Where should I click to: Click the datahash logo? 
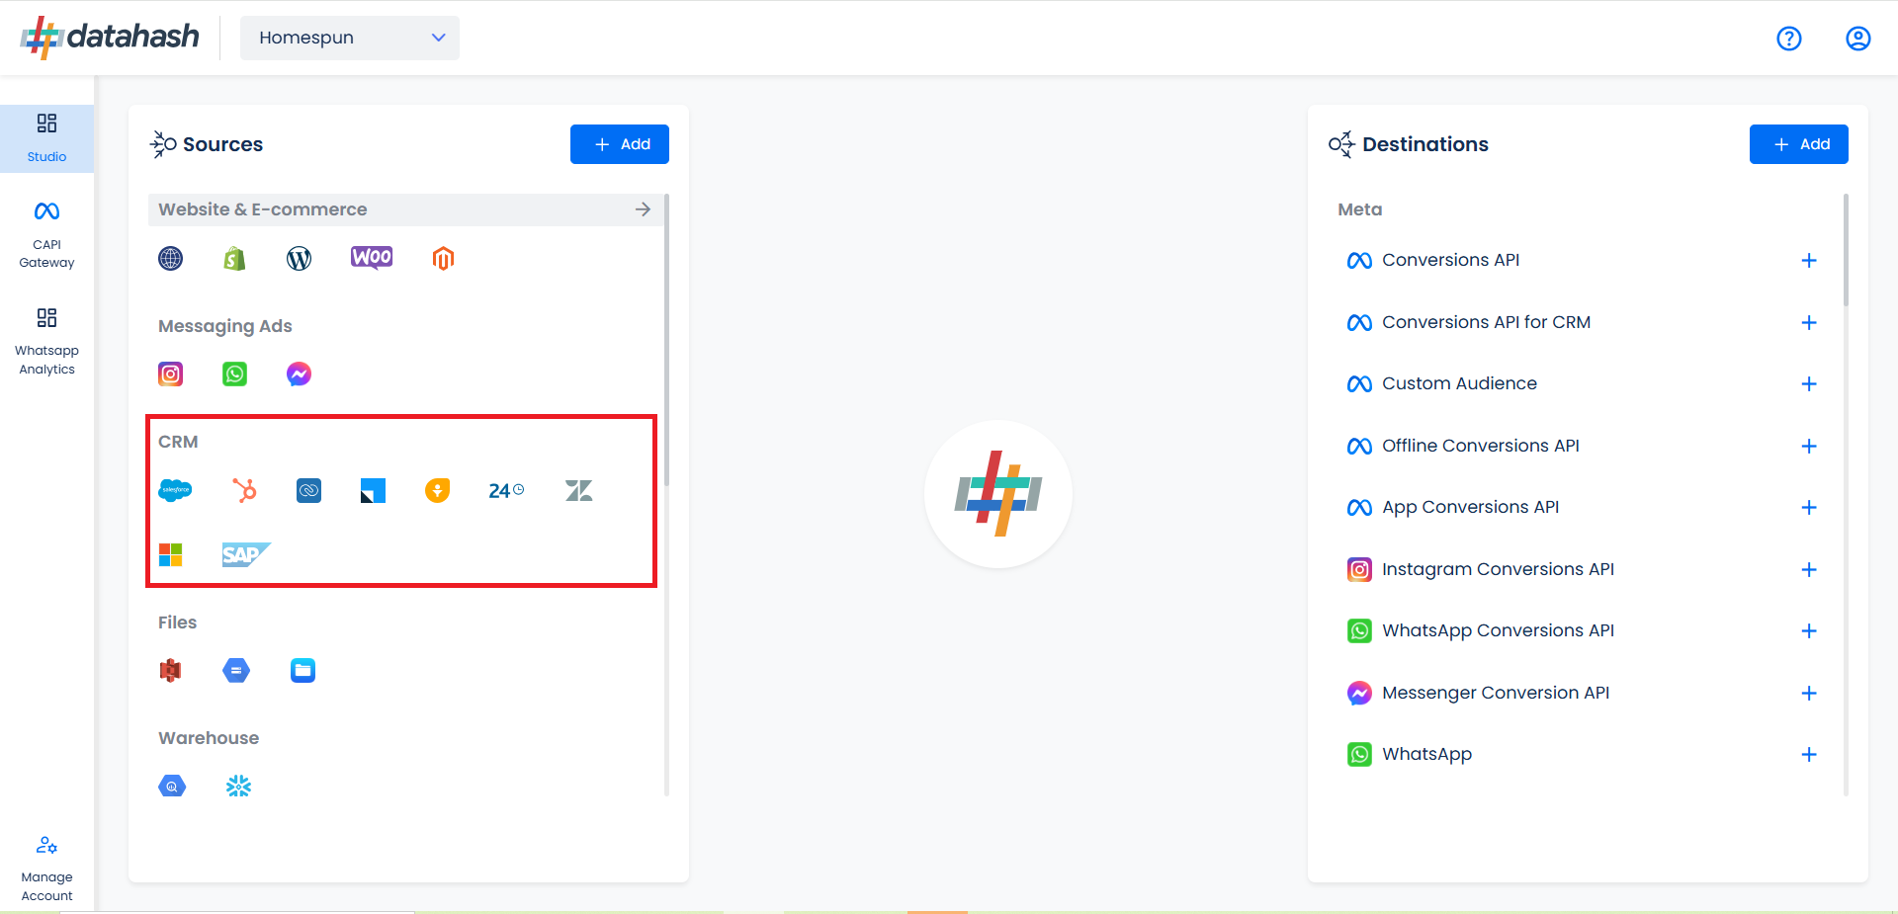click(x=110, y=38)
